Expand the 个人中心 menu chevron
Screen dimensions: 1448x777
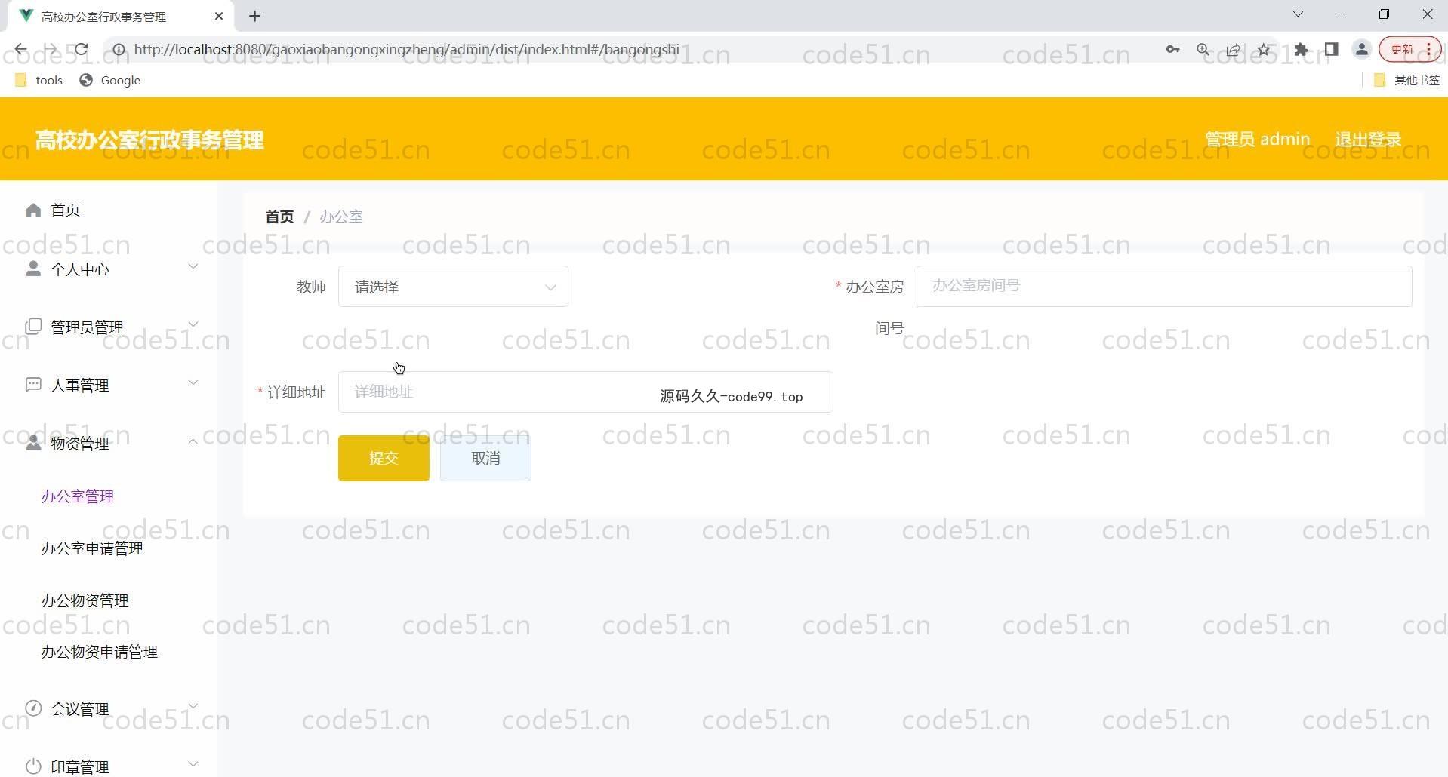[x=193, y=266]
